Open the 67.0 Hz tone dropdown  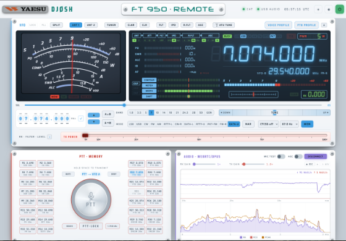(x=289, y=124)
